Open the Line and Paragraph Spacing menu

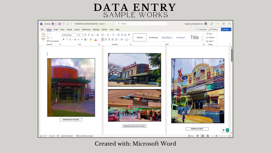click(117, 40)
